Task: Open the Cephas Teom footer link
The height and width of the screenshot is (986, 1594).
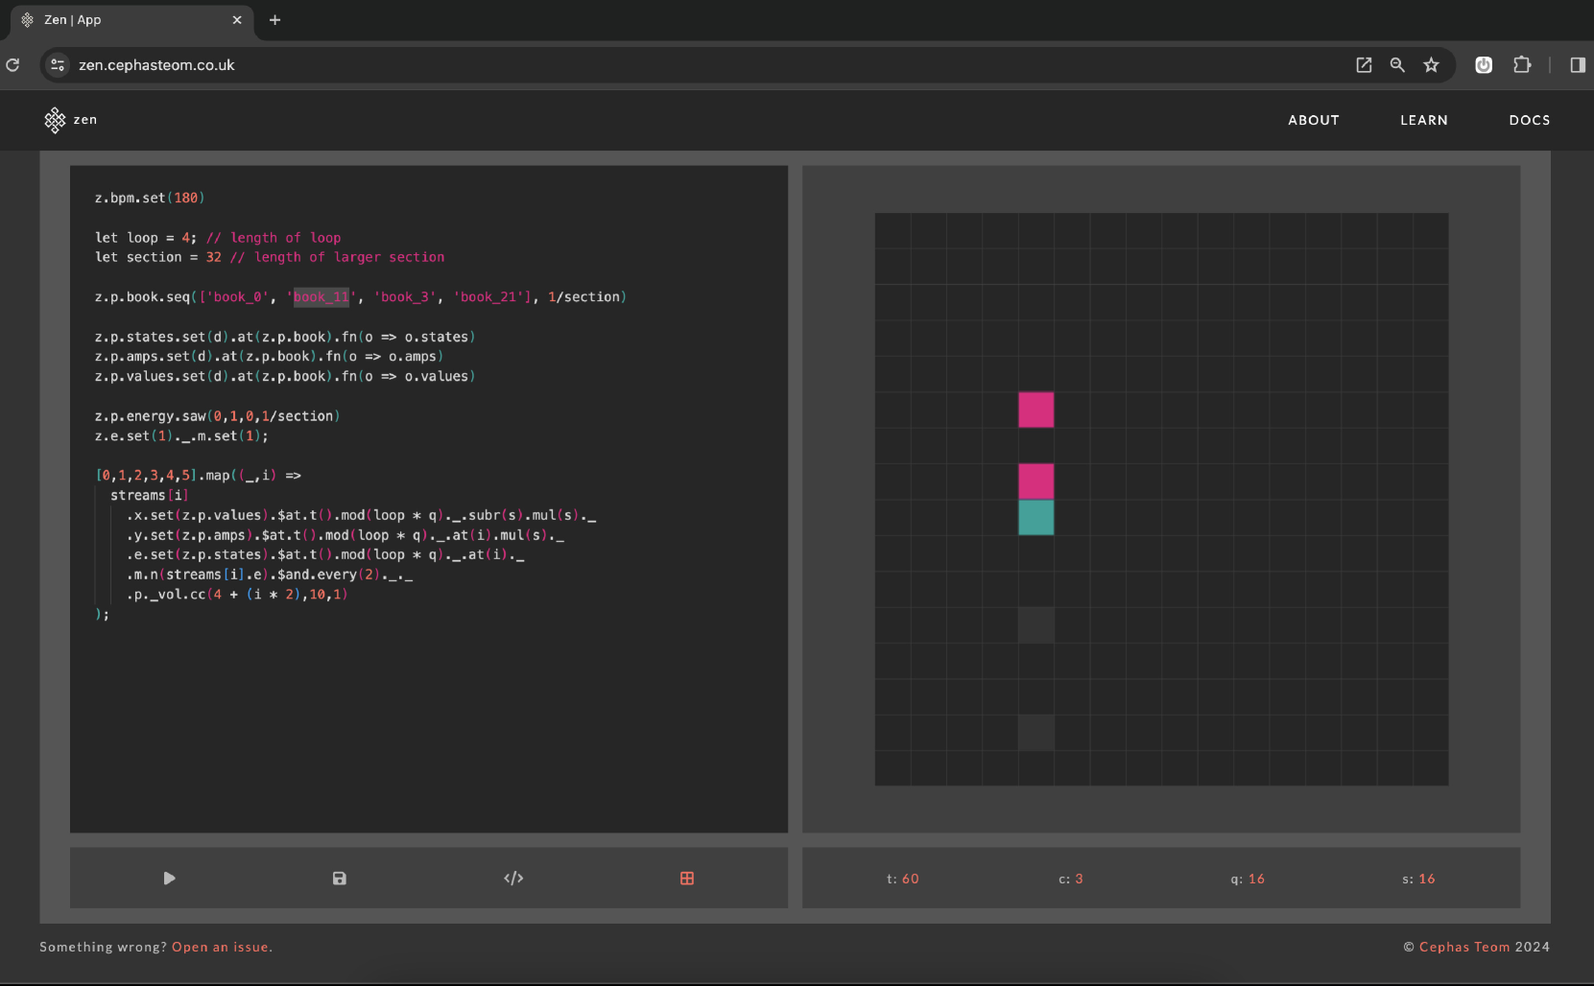Action: coord(1463,947)
